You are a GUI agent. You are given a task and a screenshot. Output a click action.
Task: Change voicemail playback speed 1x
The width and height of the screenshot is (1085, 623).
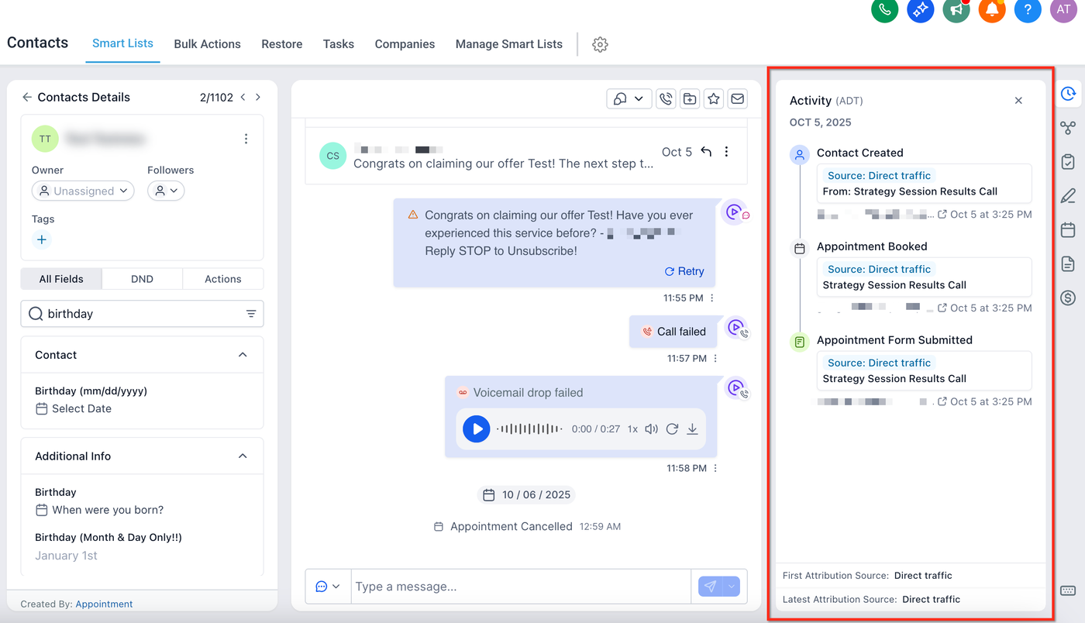point(632,429)
